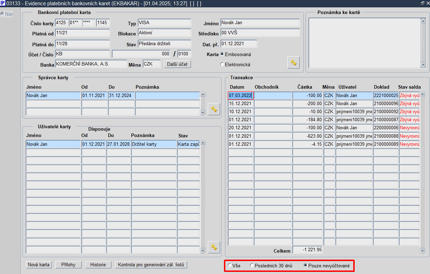This screenshot has height=274, width=430.
Task: Click Nová karta button
Action: click(x=39, y=265)
